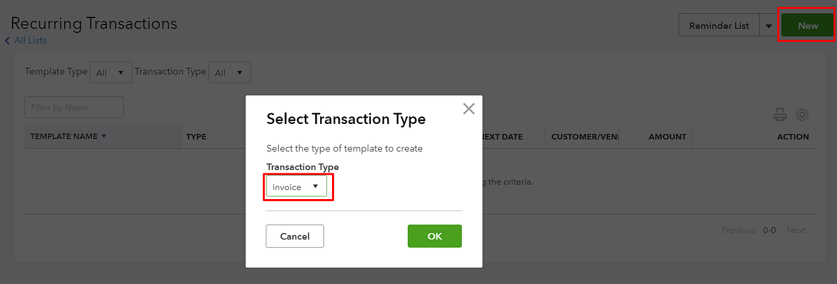Screen dimensions: 837x284
Task: Sort by the Type column header
Action: (196, 136)
